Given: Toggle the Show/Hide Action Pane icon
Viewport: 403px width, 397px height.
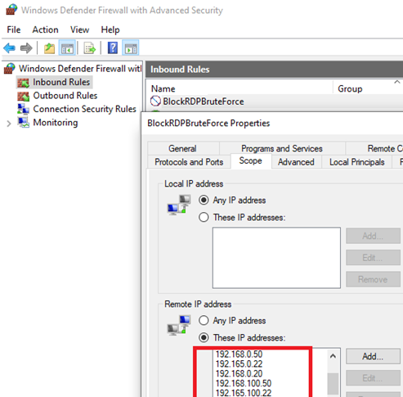Looking at the screenshot, I should click(131, 48).
